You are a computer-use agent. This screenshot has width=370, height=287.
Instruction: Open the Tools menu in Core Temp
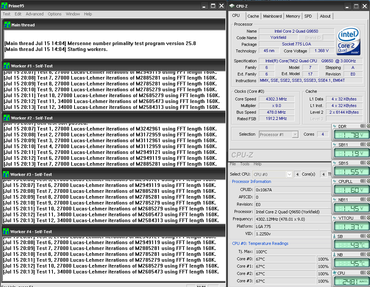(245, 164)
